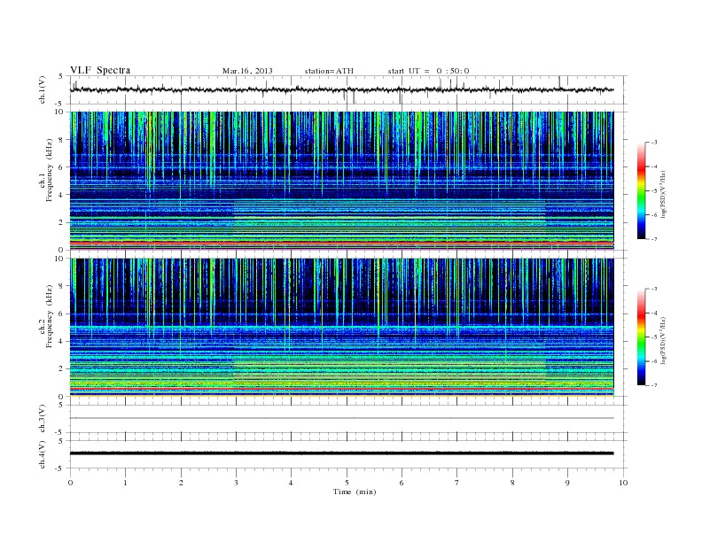Viewport: 702px width, 542px height.
Task: Click the "1" tick on the time axis
Action: point(125,483)
